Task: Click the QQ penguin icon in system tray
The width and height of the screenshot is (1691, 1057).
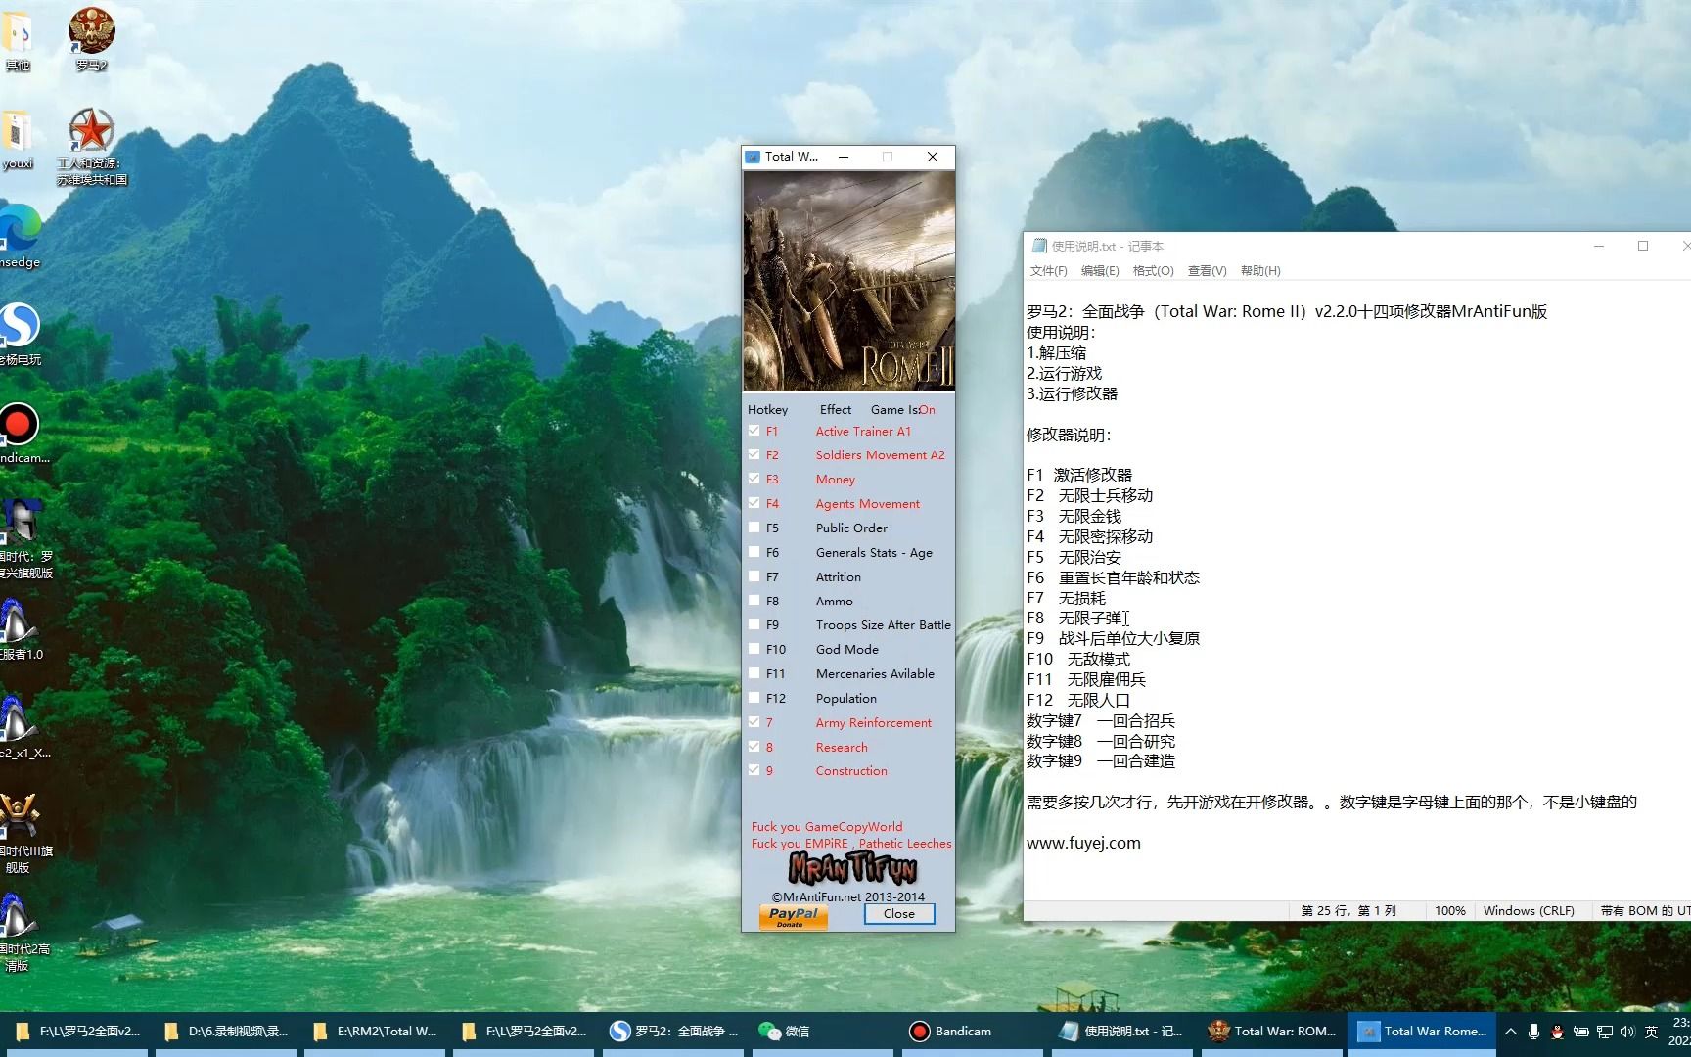Action: click(1557, 1032)
